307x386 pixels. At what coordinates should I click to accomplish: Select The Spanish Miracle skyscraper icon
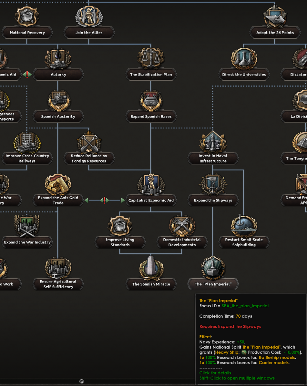pos(151,268)
